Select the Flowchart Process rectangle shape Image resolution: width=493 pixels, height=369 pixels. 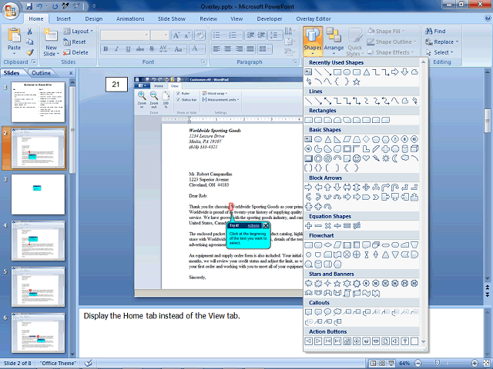pyautogui.click(x=308, y=245)
